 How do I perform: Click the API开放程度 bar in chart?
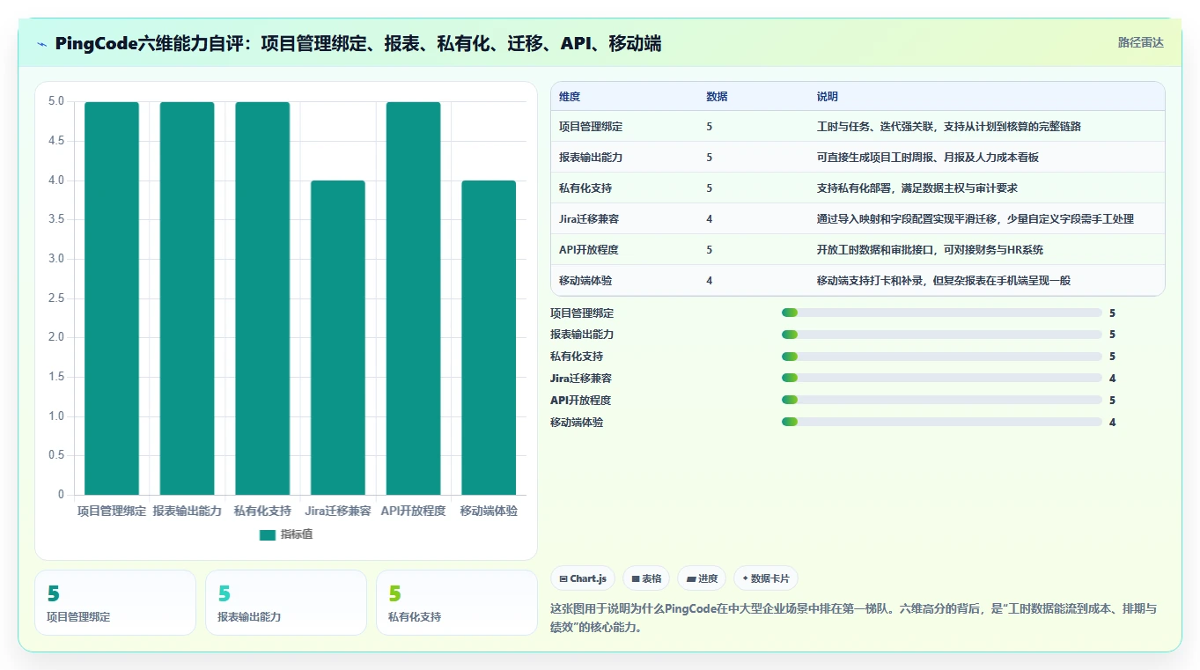[413, 298]
